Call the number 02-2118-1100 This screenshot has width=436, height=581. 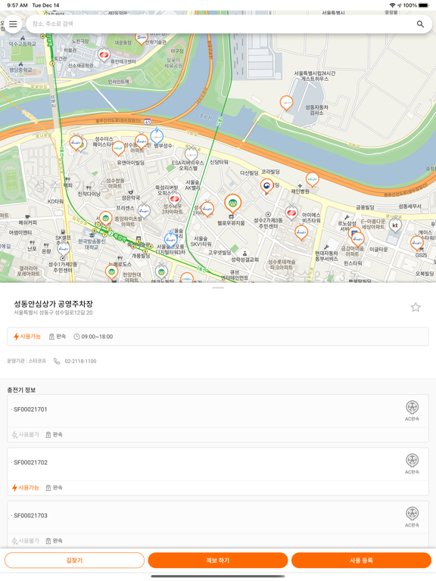pos(80,361)
